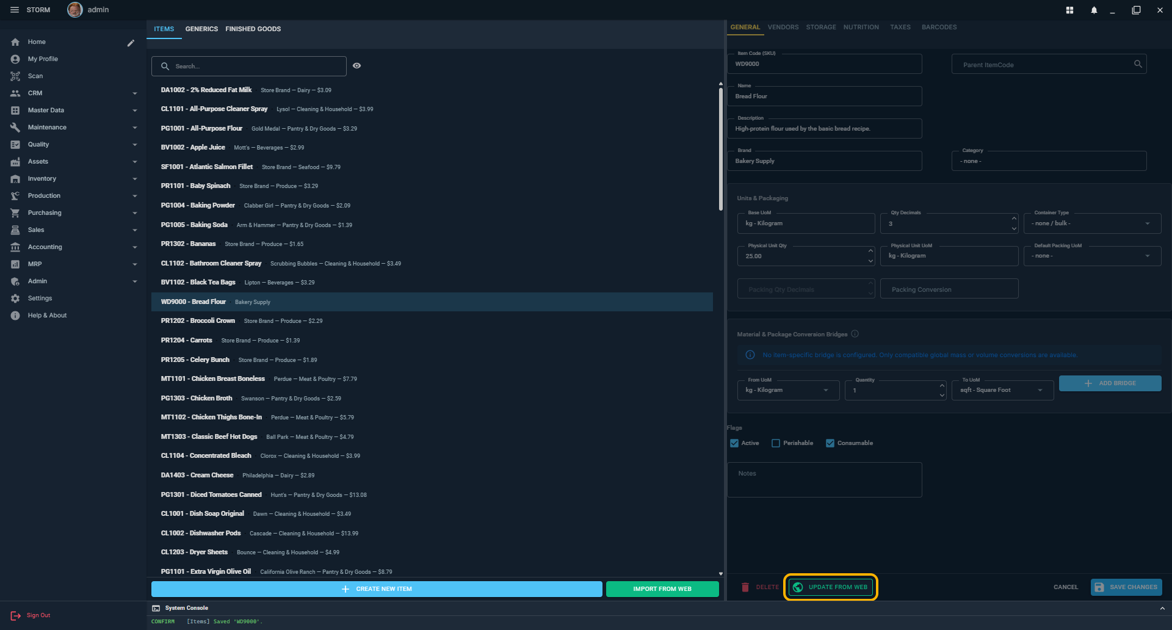This screenshot has height=630, width=1172.
Task: Click the Admin sidebar icon
Action: tap(15, 281)
